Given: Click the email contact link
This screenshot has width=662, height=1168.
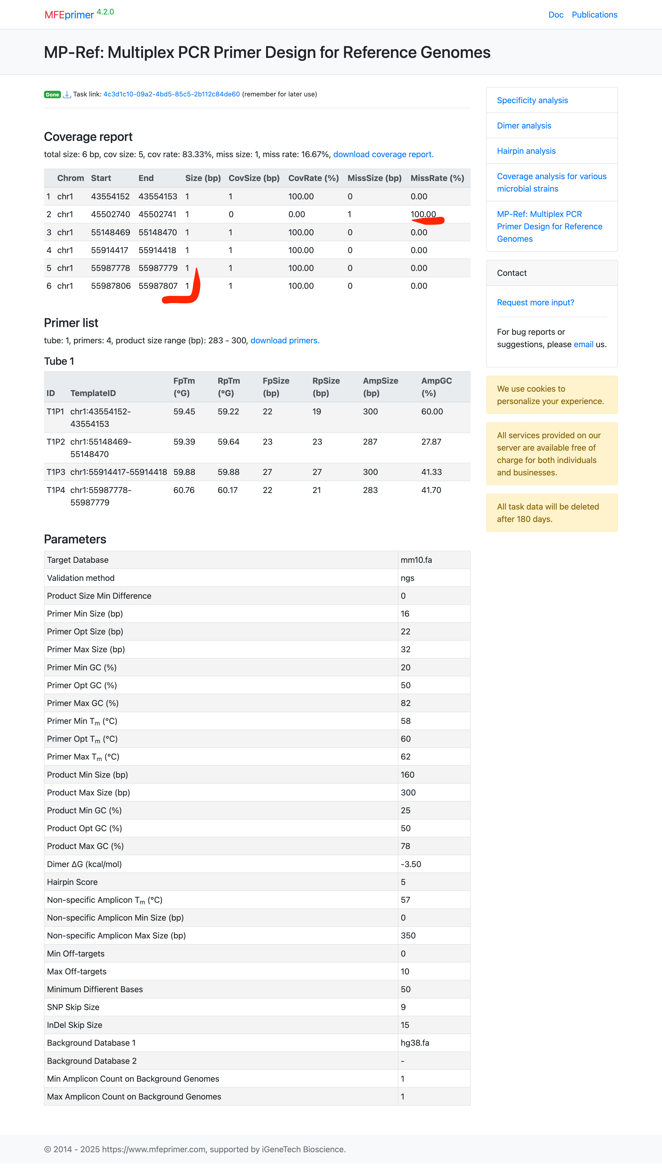Looking at the screenshot, I should [x=583, y=344].
